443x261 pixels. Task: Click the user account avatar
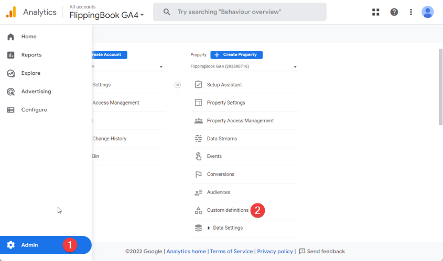pyautogui.click(x=427, y=12)
